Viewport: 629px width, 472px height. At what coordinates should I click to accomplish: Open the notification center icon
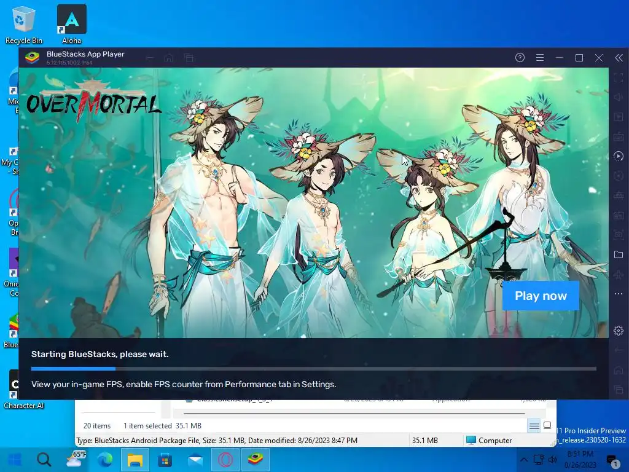coord(613,460)
